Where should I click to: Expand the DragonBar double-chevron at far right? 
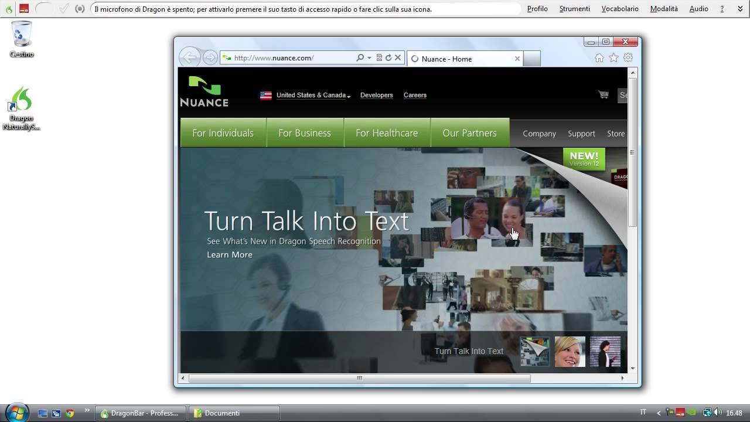click(740, 9)
